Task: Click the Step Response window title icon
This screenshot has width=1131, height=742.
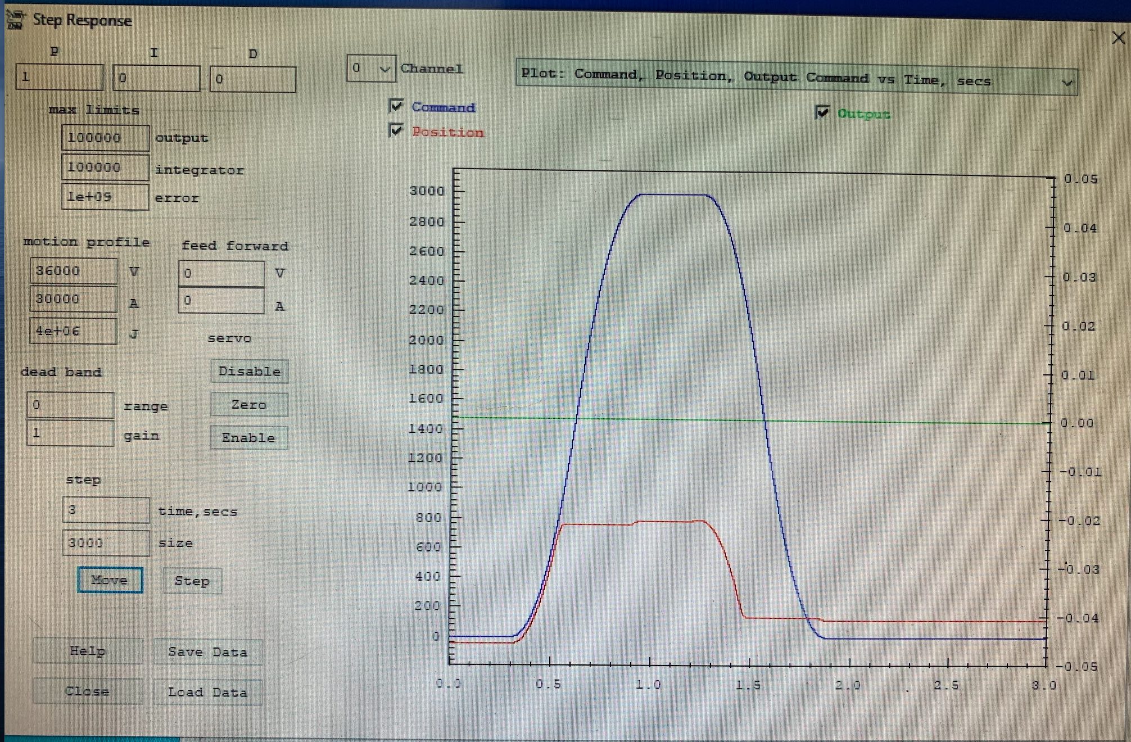Action: click(15, 20)
